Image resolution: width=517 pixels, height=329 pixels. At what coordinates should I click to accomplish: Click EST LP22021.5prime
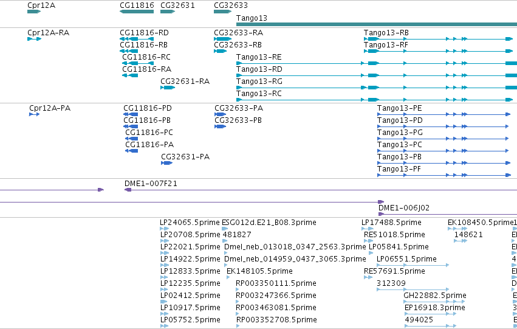pyautogui.click(x=190, y=247)
